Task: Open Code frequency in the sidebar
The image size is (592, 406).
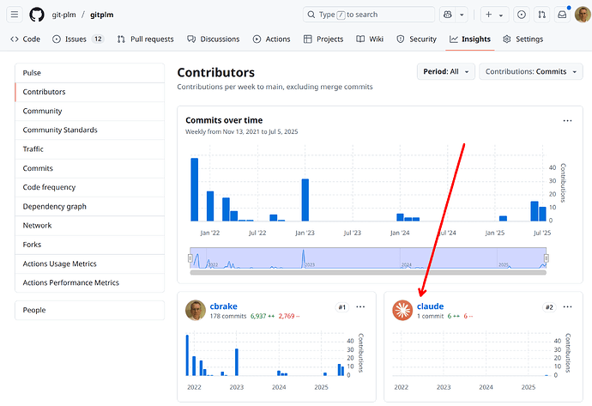Action: [x=89, y=187]
